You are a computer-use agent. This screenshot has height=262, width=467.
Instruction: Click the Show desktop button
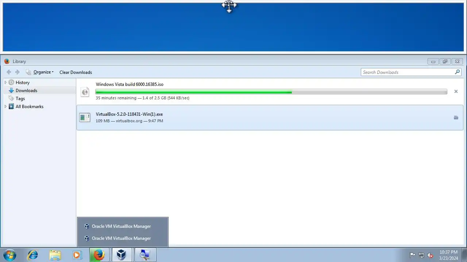464,255
